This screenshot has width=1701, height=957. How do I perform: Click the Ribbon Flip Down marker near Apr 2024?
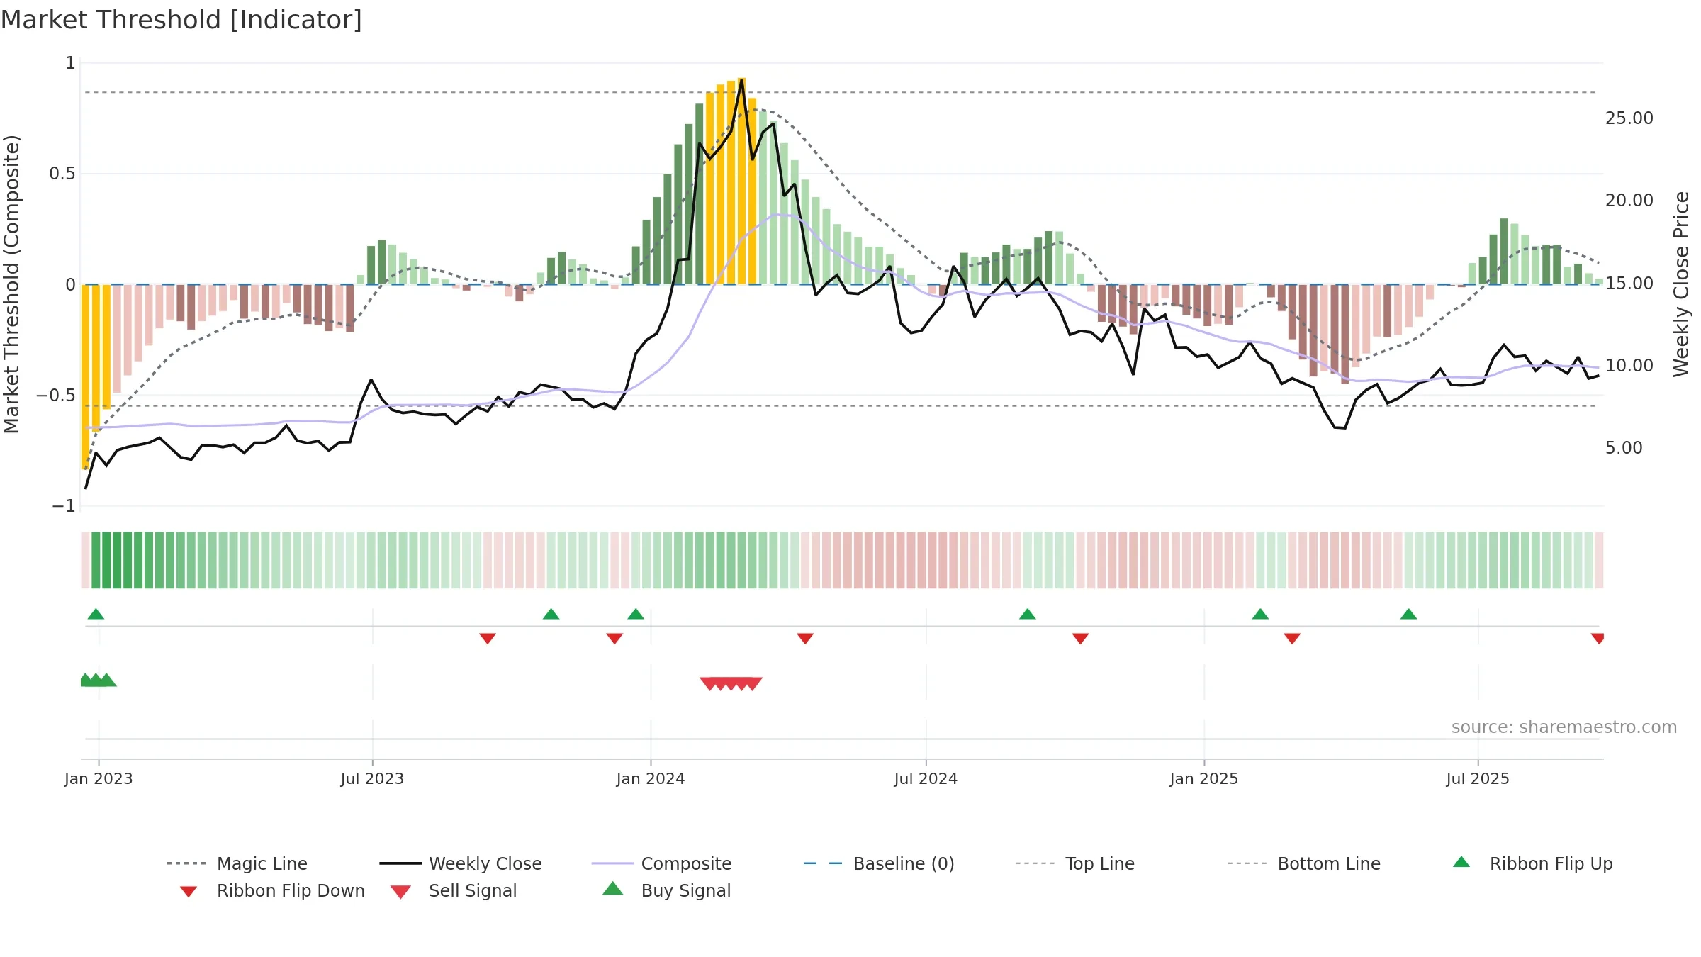coord(805,638)
